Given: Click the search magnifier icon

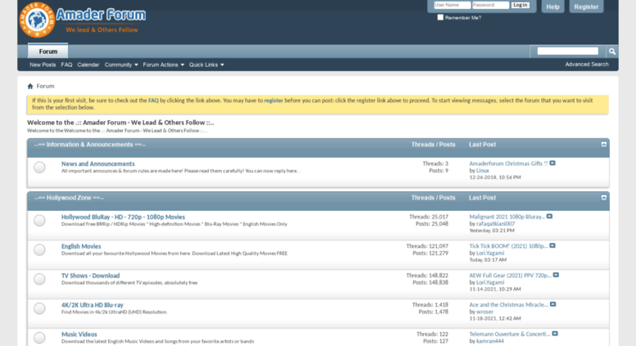Looking at the screenshot, I should point(611,52).
